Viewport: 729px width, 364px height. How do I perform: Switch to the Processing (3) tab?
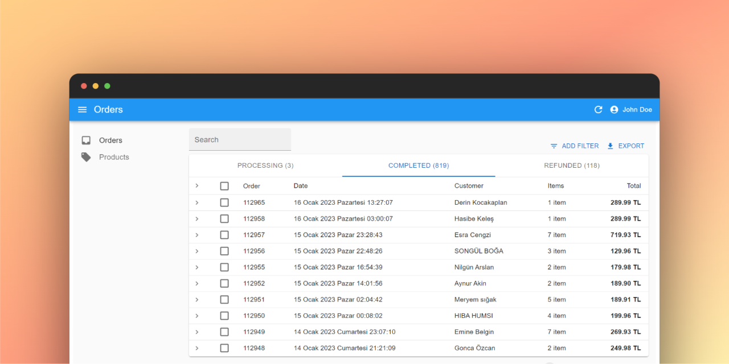pos(265,166)
